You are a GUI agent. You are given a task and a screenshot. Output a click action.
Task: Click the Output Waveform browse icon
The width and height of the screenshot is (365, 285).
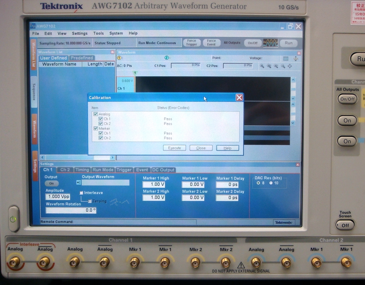(79, 182)
